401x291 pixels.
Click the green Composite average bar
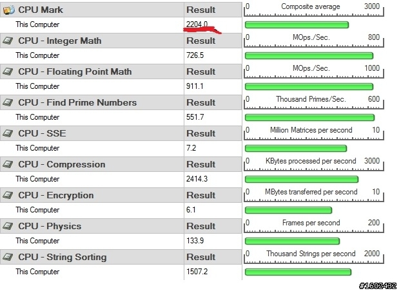tap(297, 24)
